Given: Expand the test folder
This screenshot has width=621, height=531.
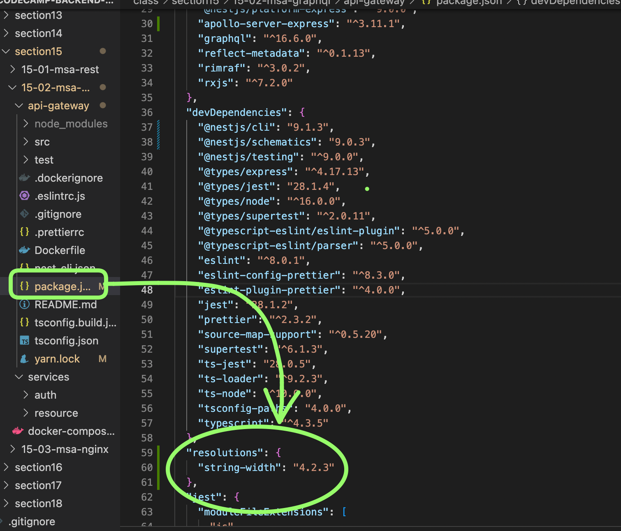Looking at the screenshot, I should pyautogui.click(x=26, y=160).
